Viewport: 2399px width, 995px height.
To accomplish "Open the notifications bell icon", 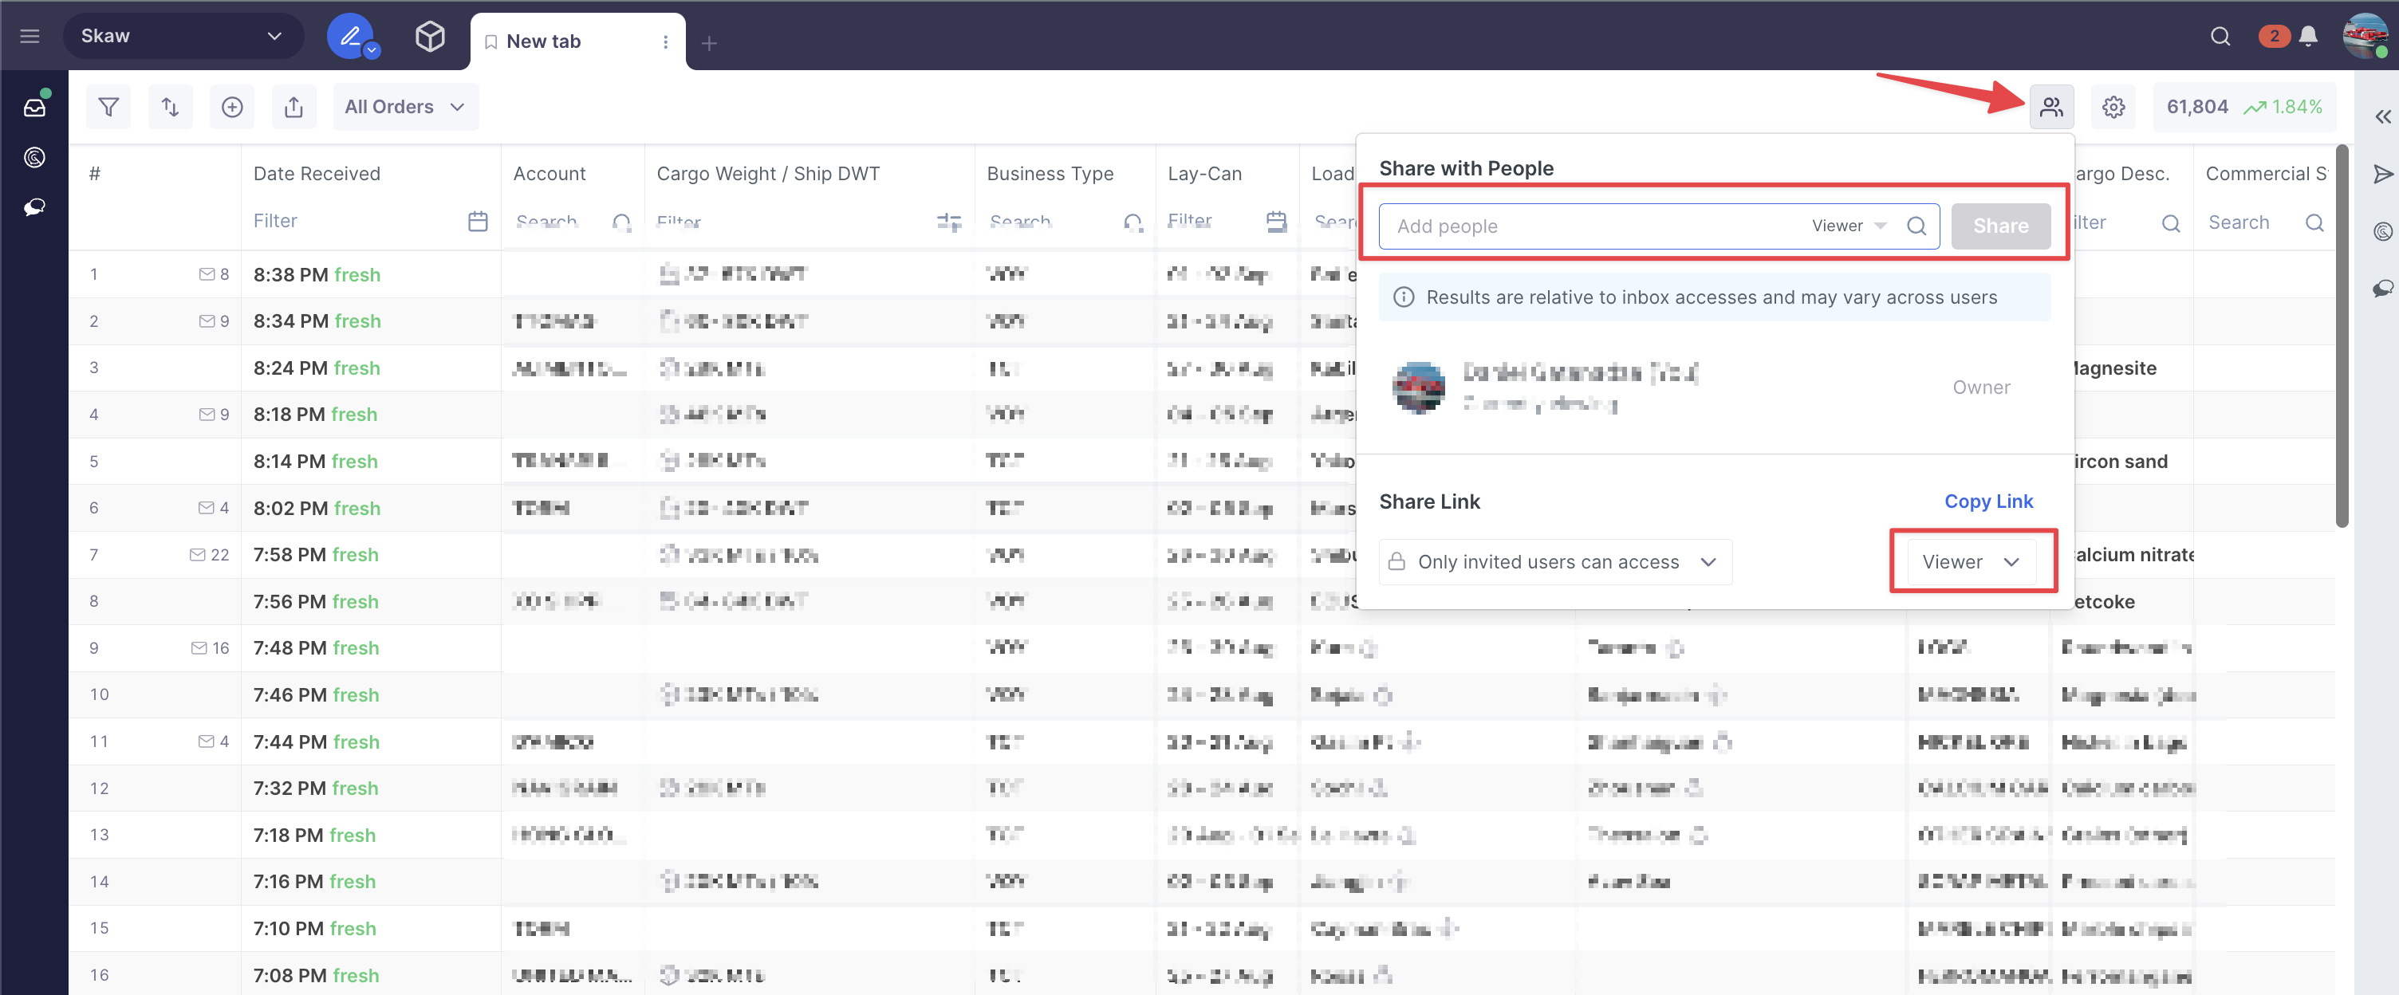I will (x=2308, y=37).
